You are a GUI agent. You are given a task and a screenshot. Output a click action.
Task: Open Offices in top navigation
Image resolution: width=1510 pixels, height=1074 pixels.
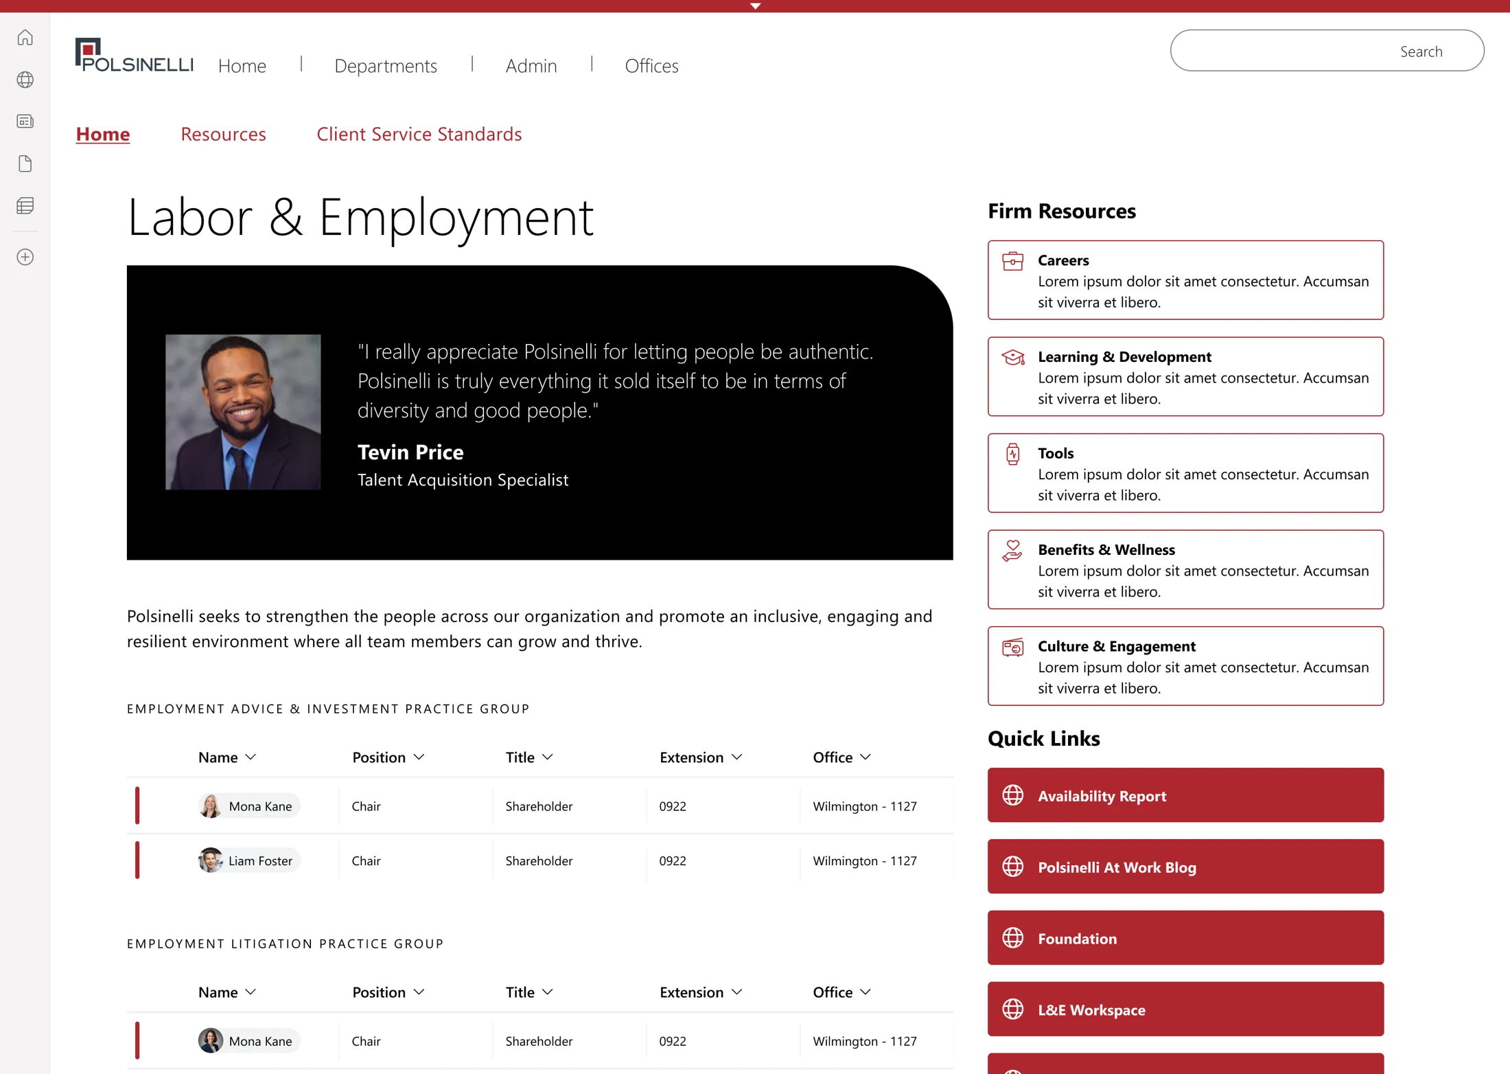[x=651, y=66]
